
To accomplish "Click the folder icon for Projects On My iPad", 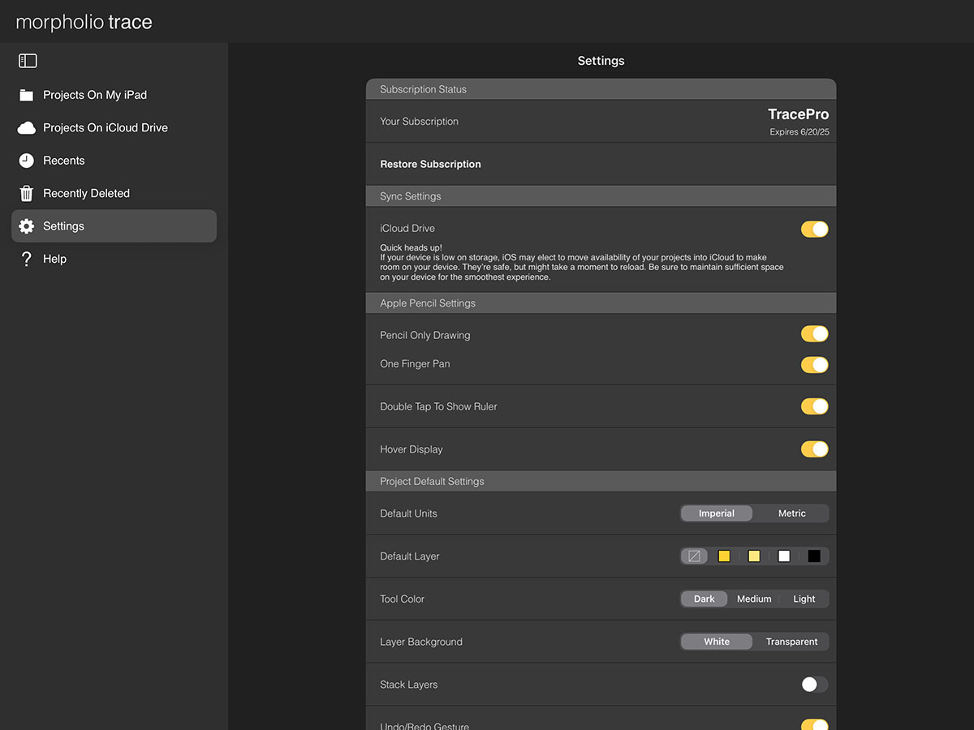I will pos(27,96).
